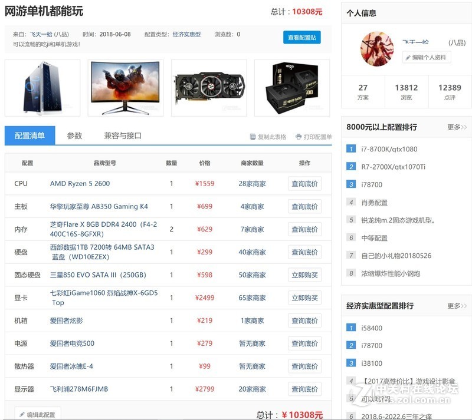
Task: Open ranking item 自己的小礼物20180526
Action: tap(396, 256)
